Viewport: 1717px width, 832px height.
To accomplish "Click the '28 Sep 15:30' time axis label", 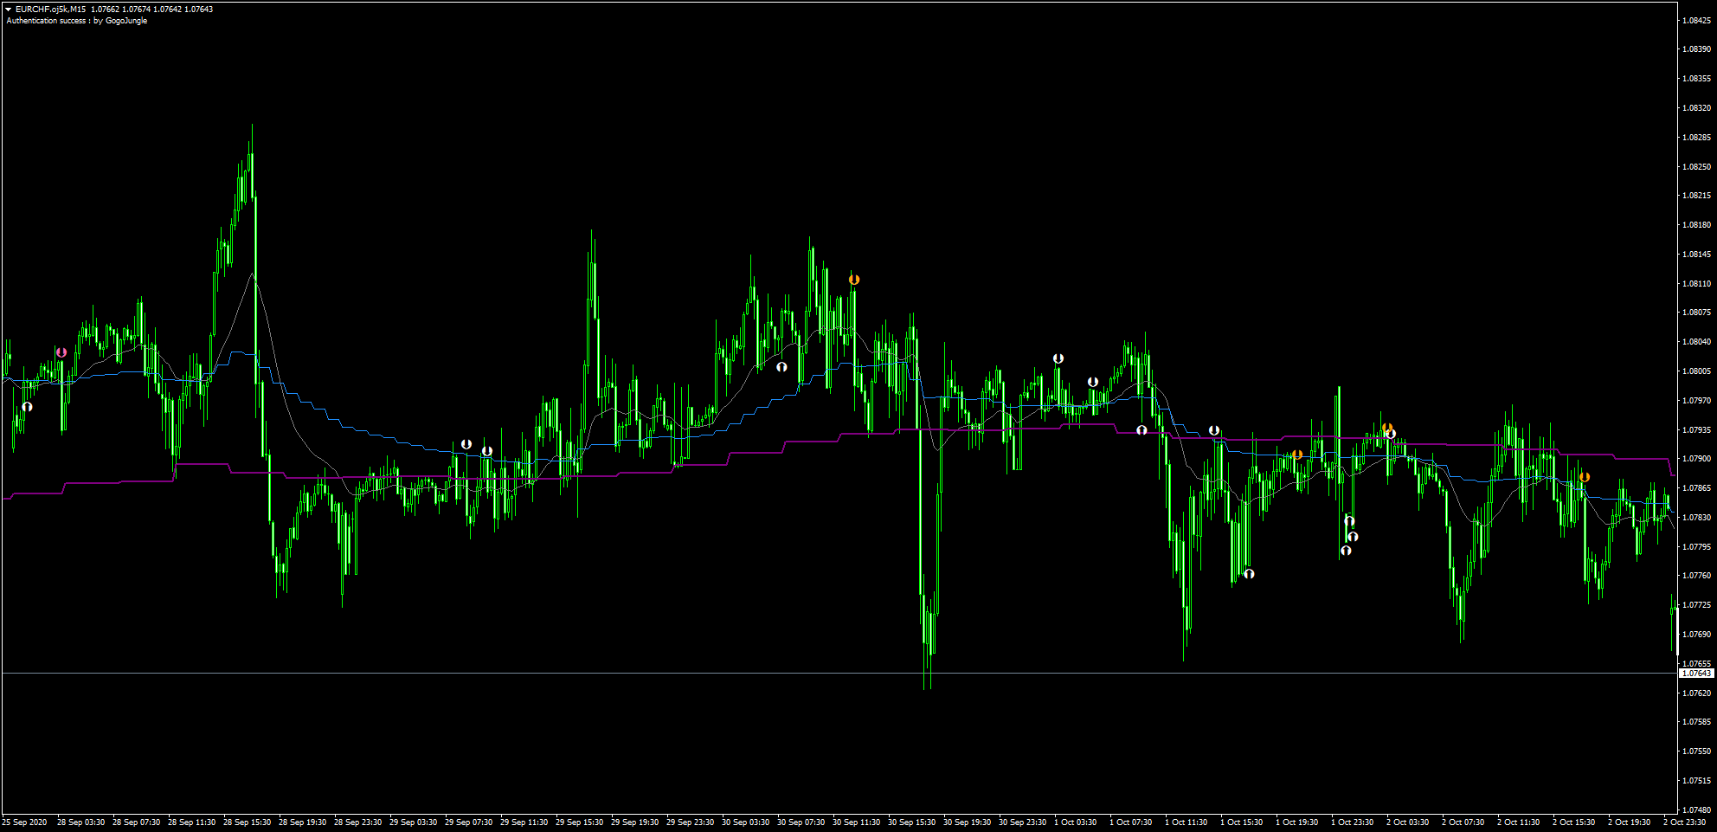I will click(x=247, y=822).
